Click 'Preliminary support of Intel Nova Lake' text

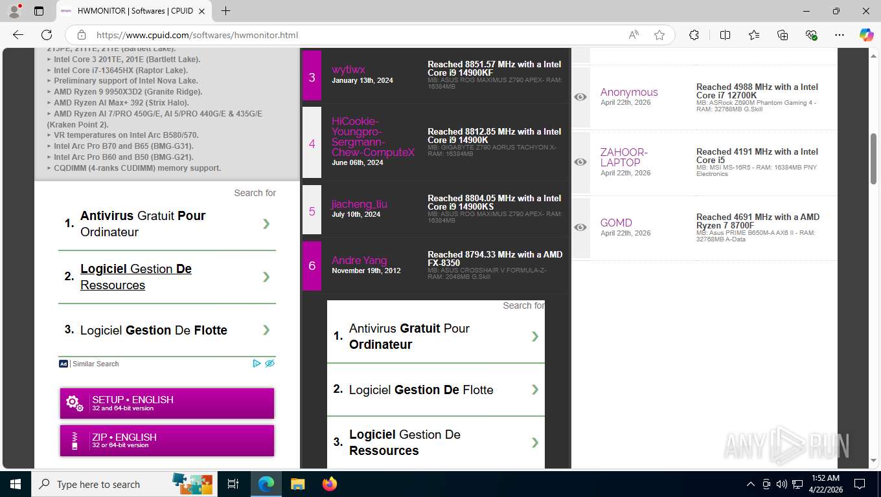(125, 81)
